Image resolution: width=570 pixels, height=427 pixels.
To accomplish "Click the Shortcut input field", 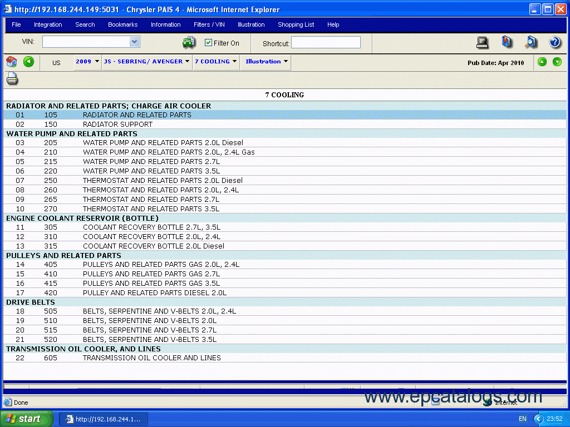I will pyautogui.click(x=326, y=42).
